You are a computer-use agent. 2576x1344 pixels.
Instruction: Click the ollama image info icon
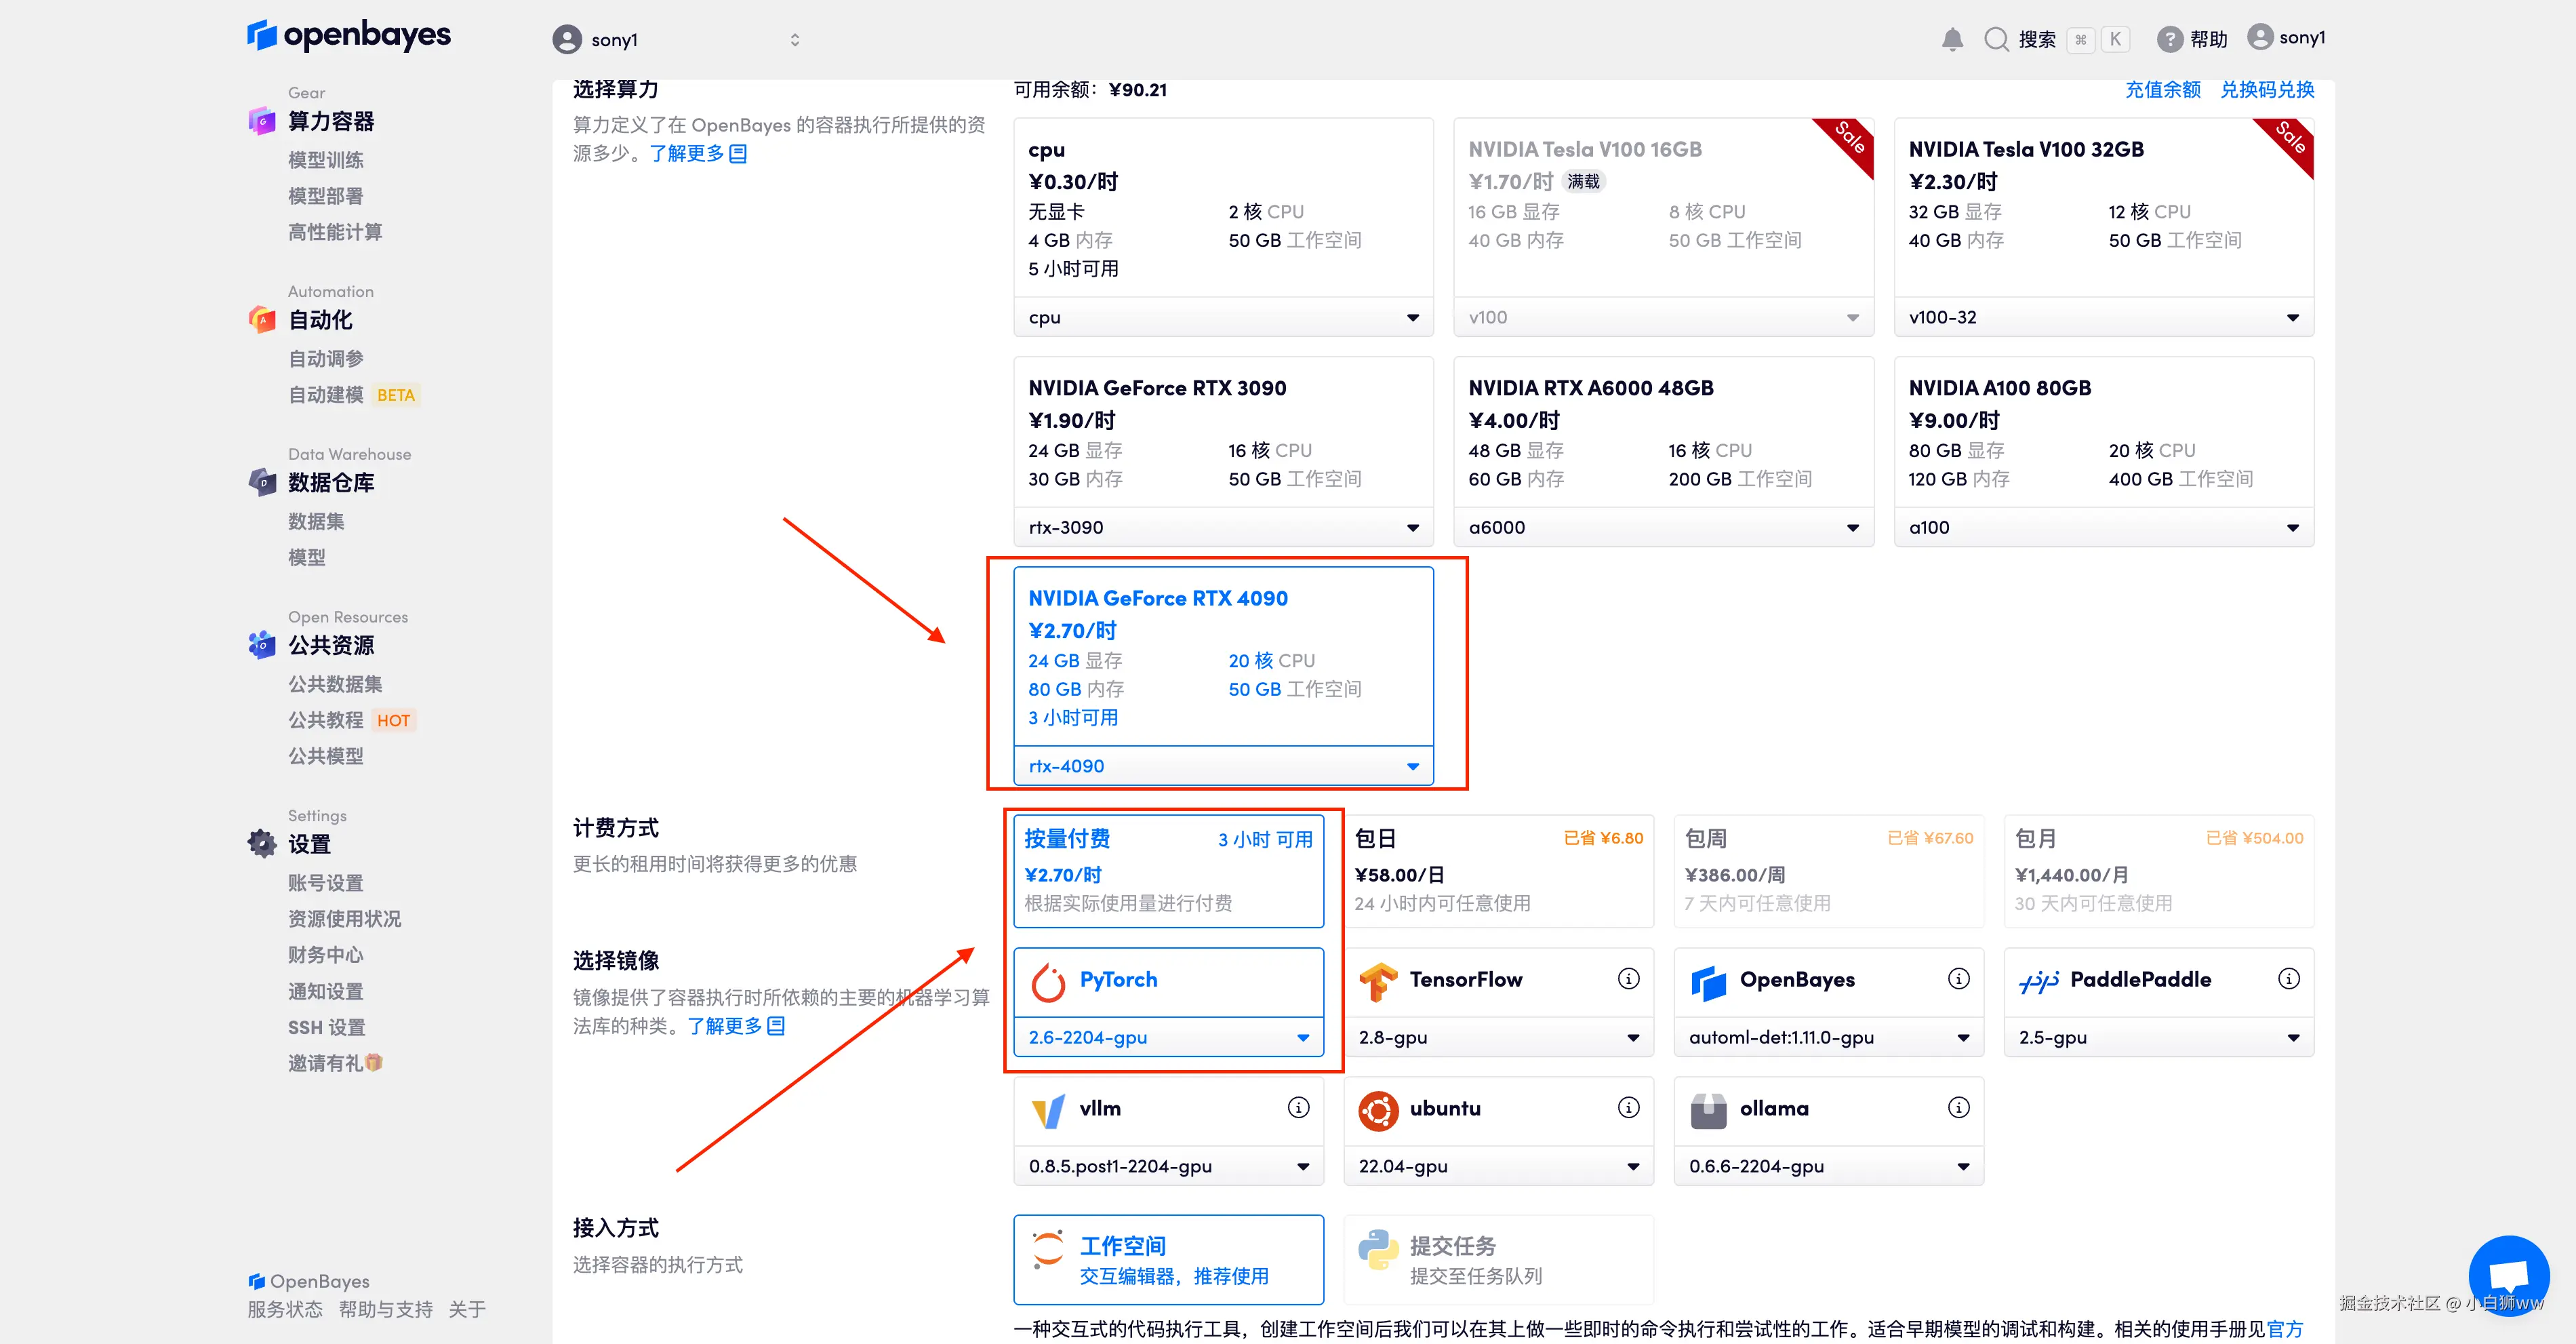(1958, 1108)
